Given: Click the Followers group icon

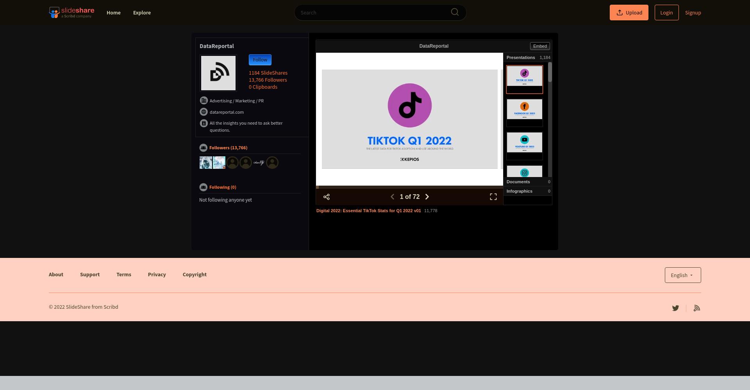Looking at the screenshot, I should coord(203,147).
